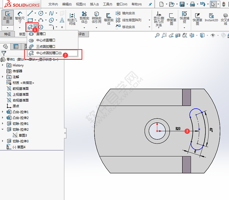Select Trim Entities (剪裁实体) tool
The width and height of the screenshot is (229, 200).
84,17
